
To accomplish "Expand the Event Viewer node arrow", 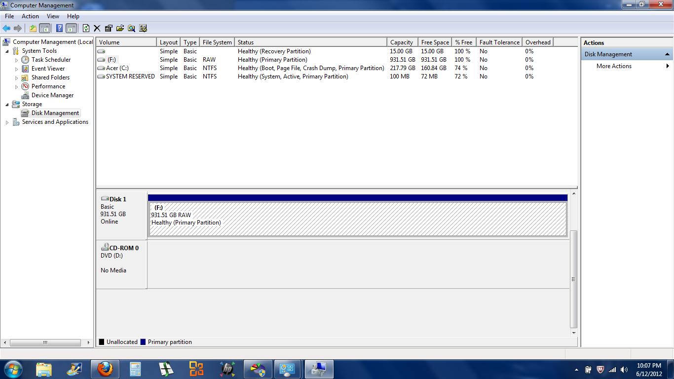I will (16, 69).
